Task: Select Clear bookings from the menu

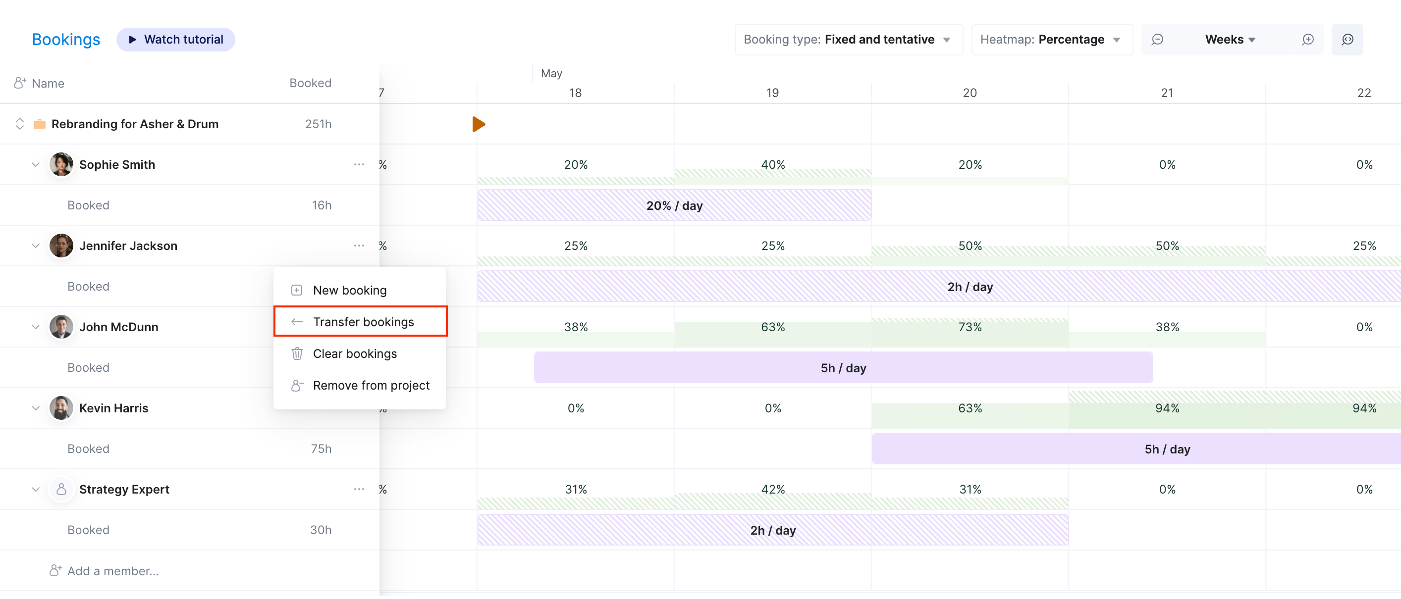Action: coord(360,354)
